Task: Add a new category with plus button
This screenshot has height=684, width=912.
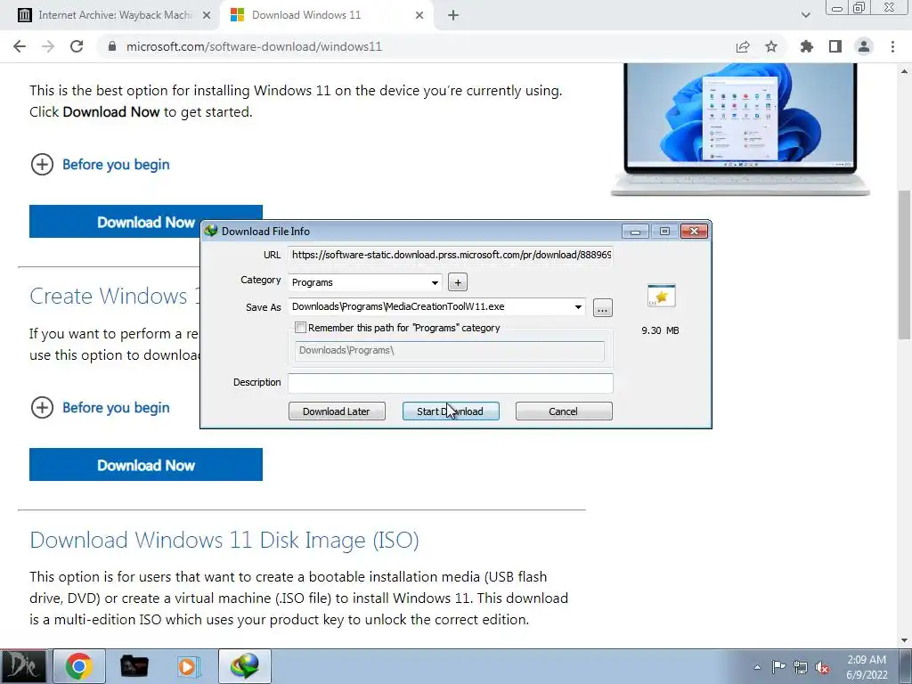Action: (x=458, y=282)
